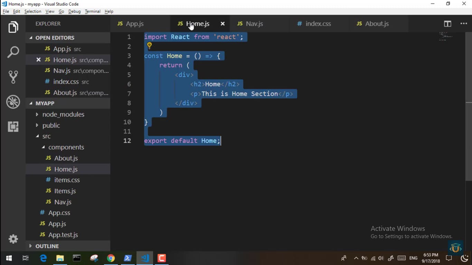Collapse the Open Editors section
472x265 pixels.
(x=68, y=38)
